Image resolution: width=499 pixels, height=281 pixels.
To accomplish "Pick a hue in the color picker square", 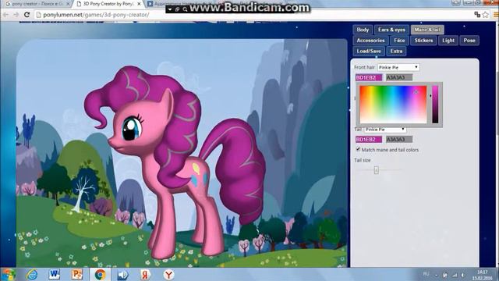I will click(x=393, y=104).
